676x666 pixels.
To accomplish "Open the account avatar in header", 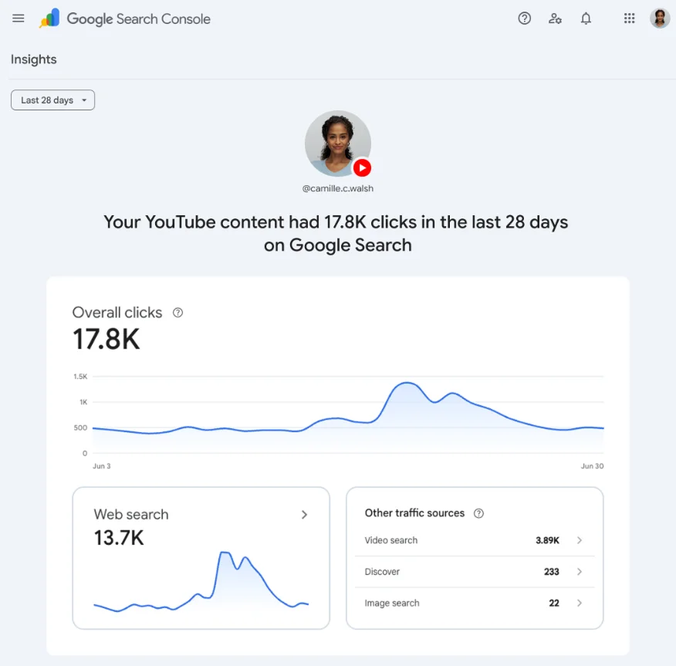I will point(660,18).
